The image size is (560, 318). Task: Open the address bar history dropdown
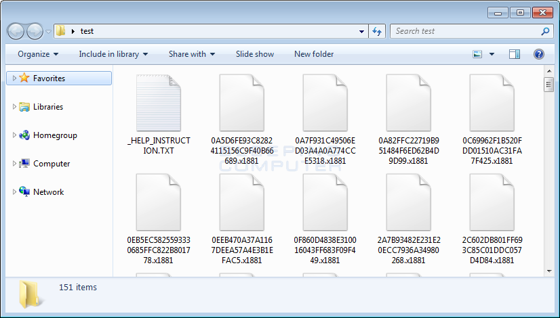361,31
